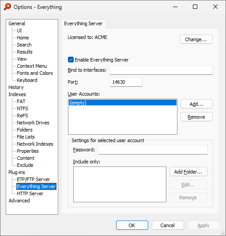Focus the Bind to interfaces field
The image size is (226, 236).
161,70
